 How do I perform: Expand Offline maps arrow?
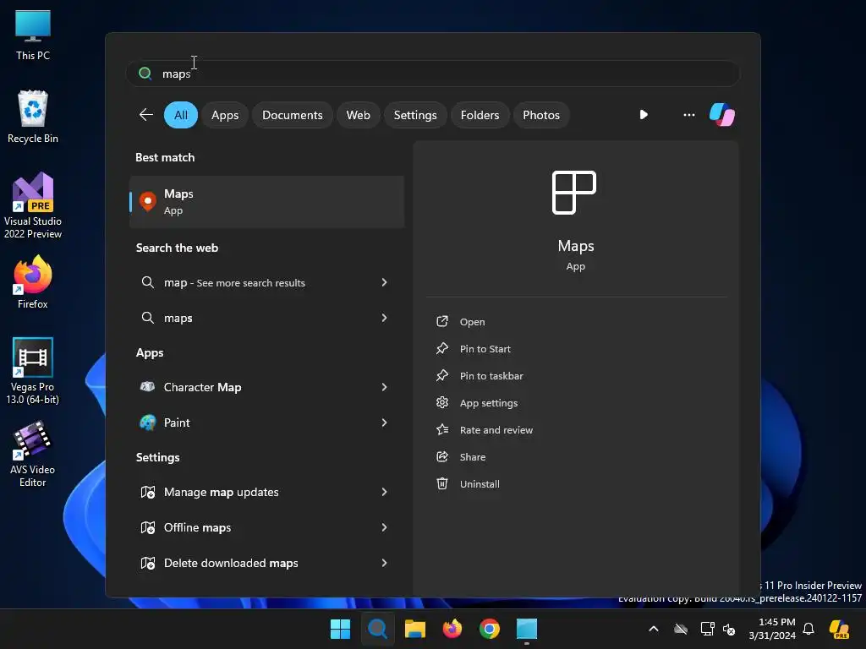[385, 527]
